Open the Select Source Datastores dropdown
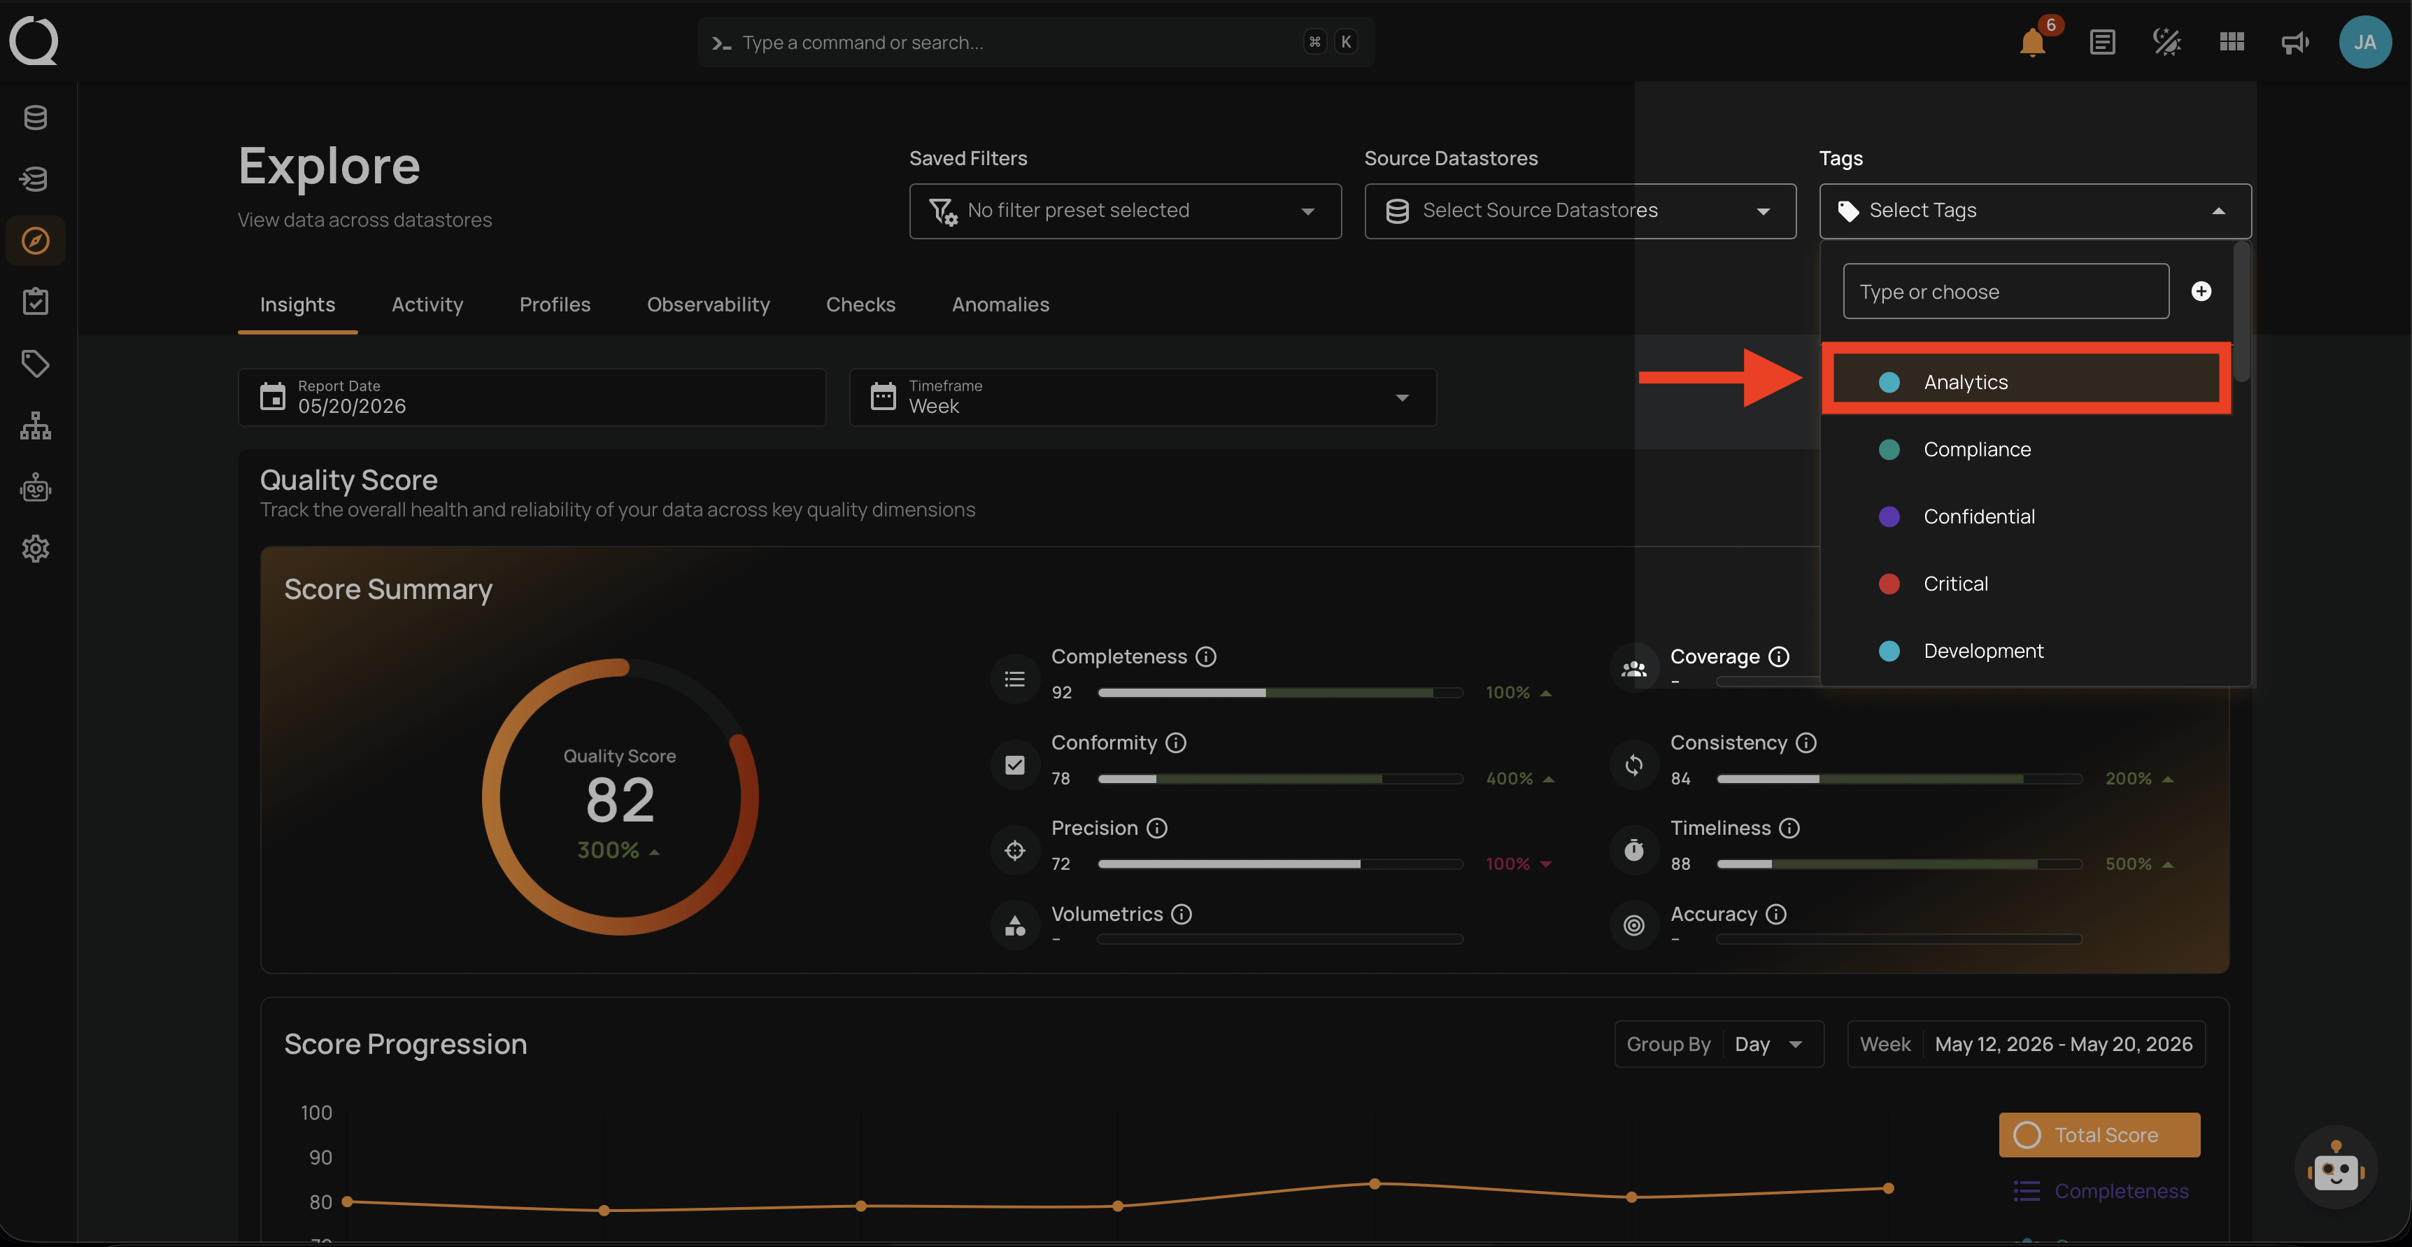This screenshot has width=2412, height=1247. 1580,211
